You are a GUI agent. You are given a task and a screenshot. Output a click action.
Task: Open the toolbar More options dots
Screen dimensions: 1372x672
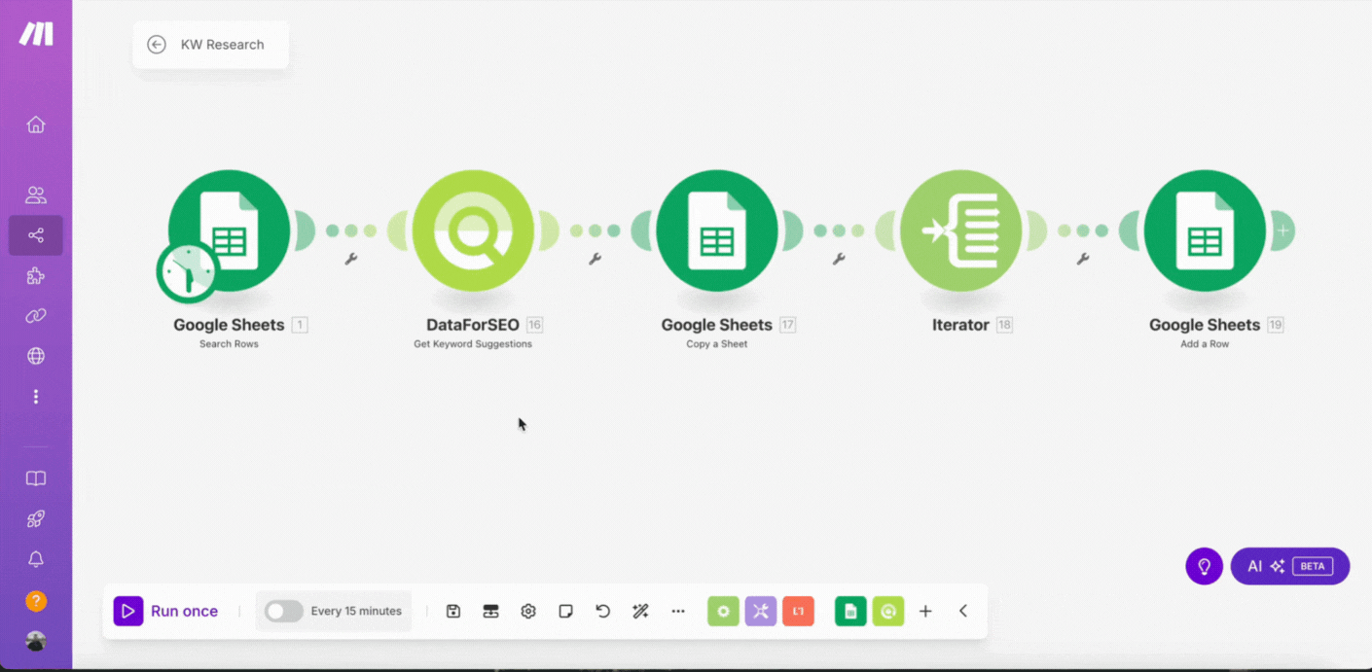(x=678, y=611)
